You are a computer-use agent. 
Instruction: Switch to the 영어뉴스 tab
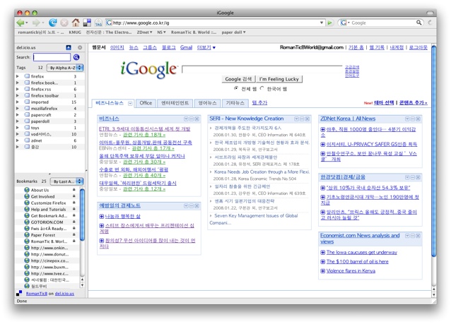207,103
